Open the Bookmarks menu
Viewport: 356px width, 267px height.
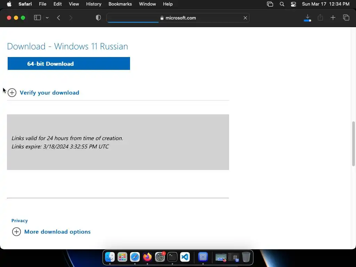(120, 4)
